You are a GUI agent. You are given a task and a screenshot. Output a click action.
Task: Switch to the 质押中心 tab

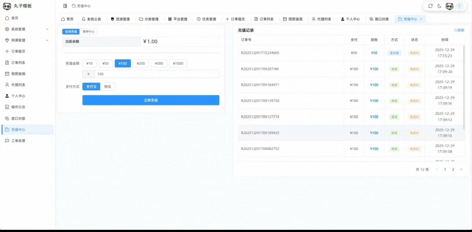(89, 32)
